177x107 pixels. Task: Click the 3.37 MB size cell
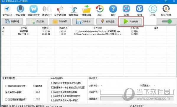(x=46, y=31)
